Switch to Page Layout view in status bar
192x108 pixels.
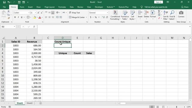(157, 107)
